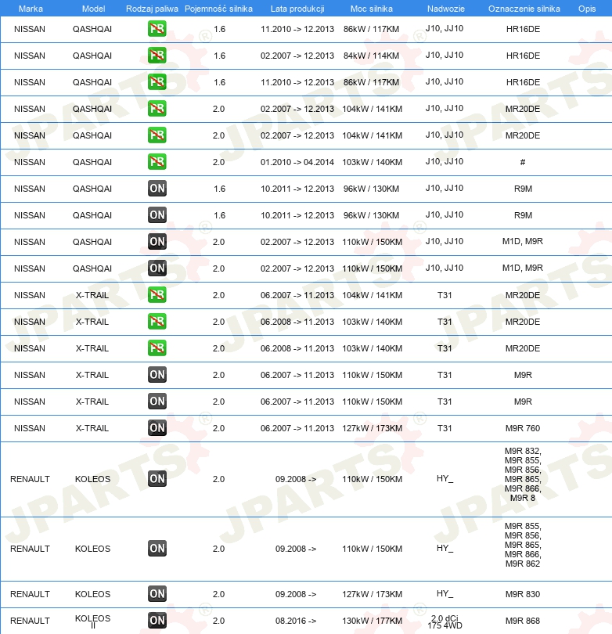The height and width of the screenshot is (634, 612).
Task: Select the engine code list ending M9R 862
Action: click(523, 545)
